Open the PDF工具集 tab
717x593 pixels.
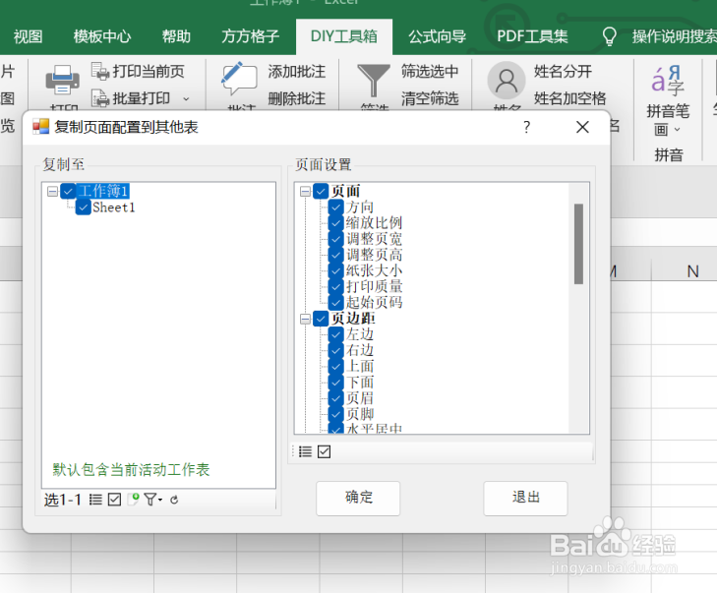(x=532, y=36)
